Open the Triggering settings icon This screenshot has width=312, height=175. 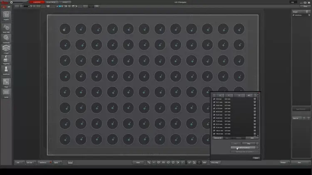(6, 59)
